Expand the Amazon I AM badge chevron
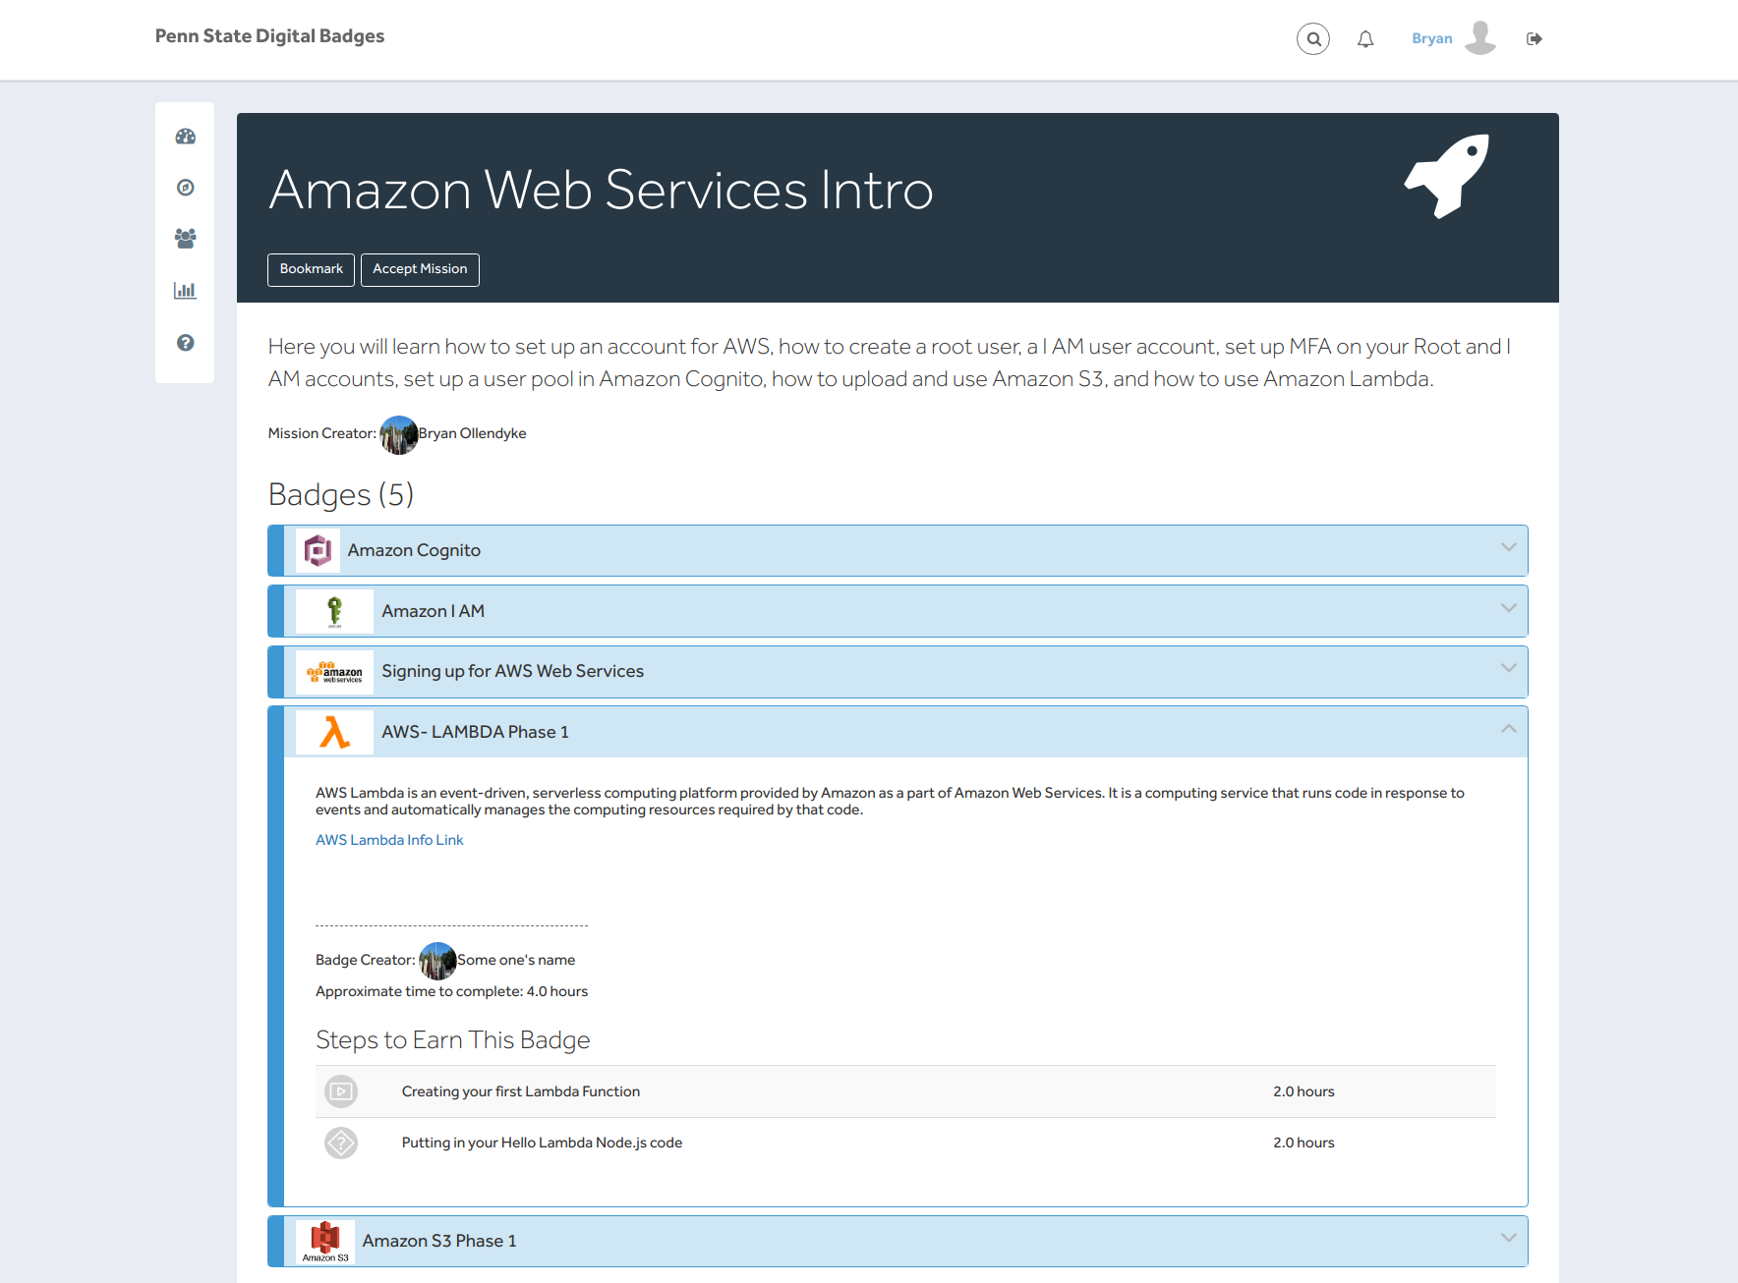The width and height of the screenshot is (1738, 1283). coord(1508,609)
